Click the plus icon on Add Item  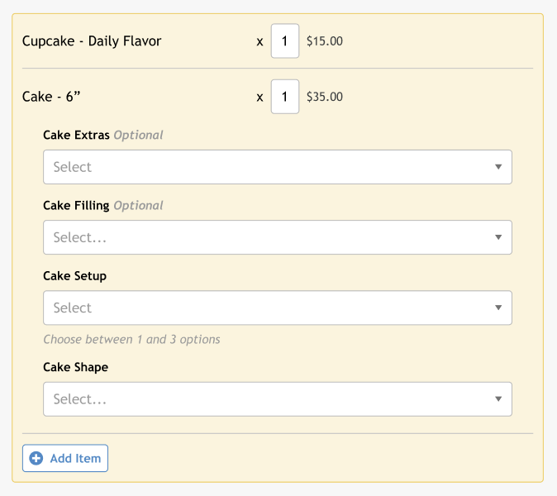tap(36, 458)
